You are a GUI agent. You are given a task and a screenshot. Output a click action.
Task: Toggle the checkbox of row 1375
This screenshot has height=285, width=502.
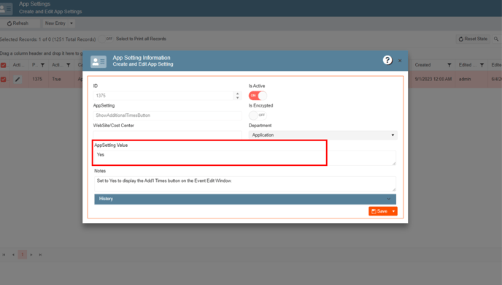(3, 79)
